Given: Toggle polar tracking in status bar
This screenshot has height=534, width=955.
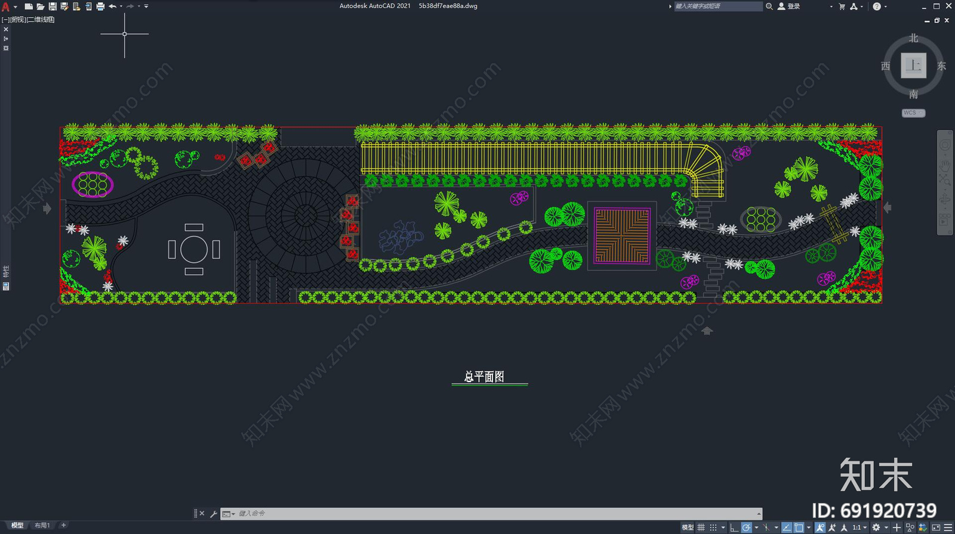Looking at the screenshot, I should click(746, 527).
